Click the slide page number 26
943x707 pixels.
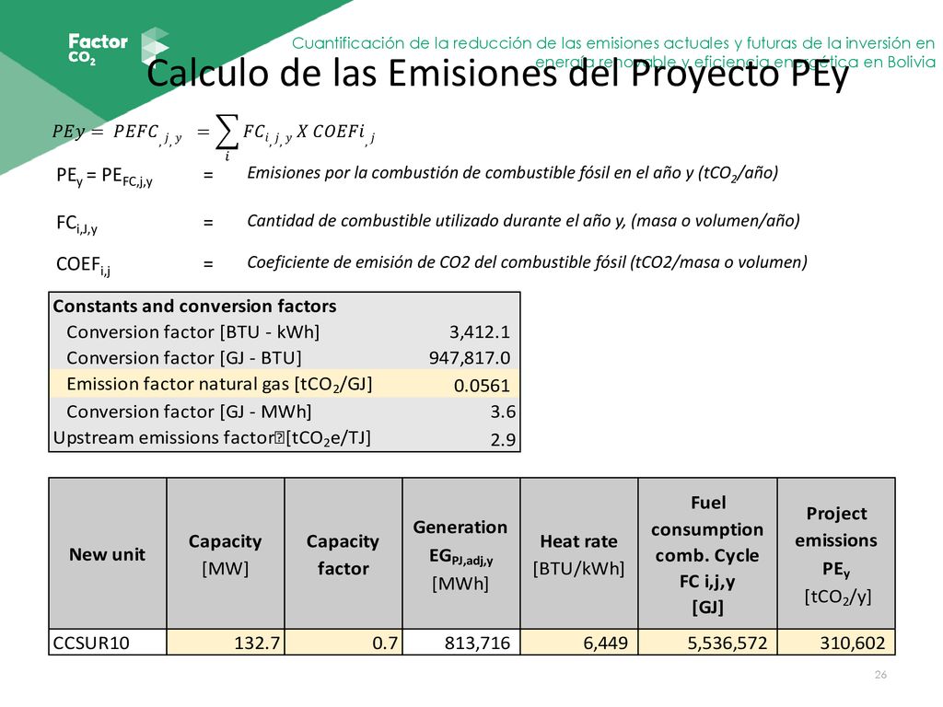880,675
